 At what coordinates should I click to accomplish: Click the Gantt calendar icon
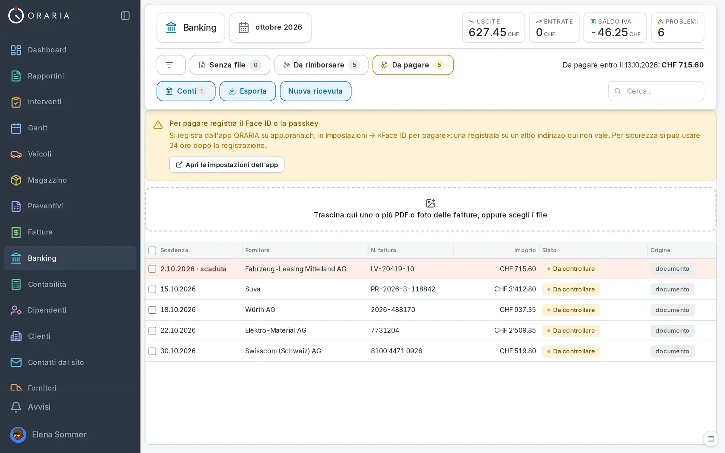[x=16, y=128]
